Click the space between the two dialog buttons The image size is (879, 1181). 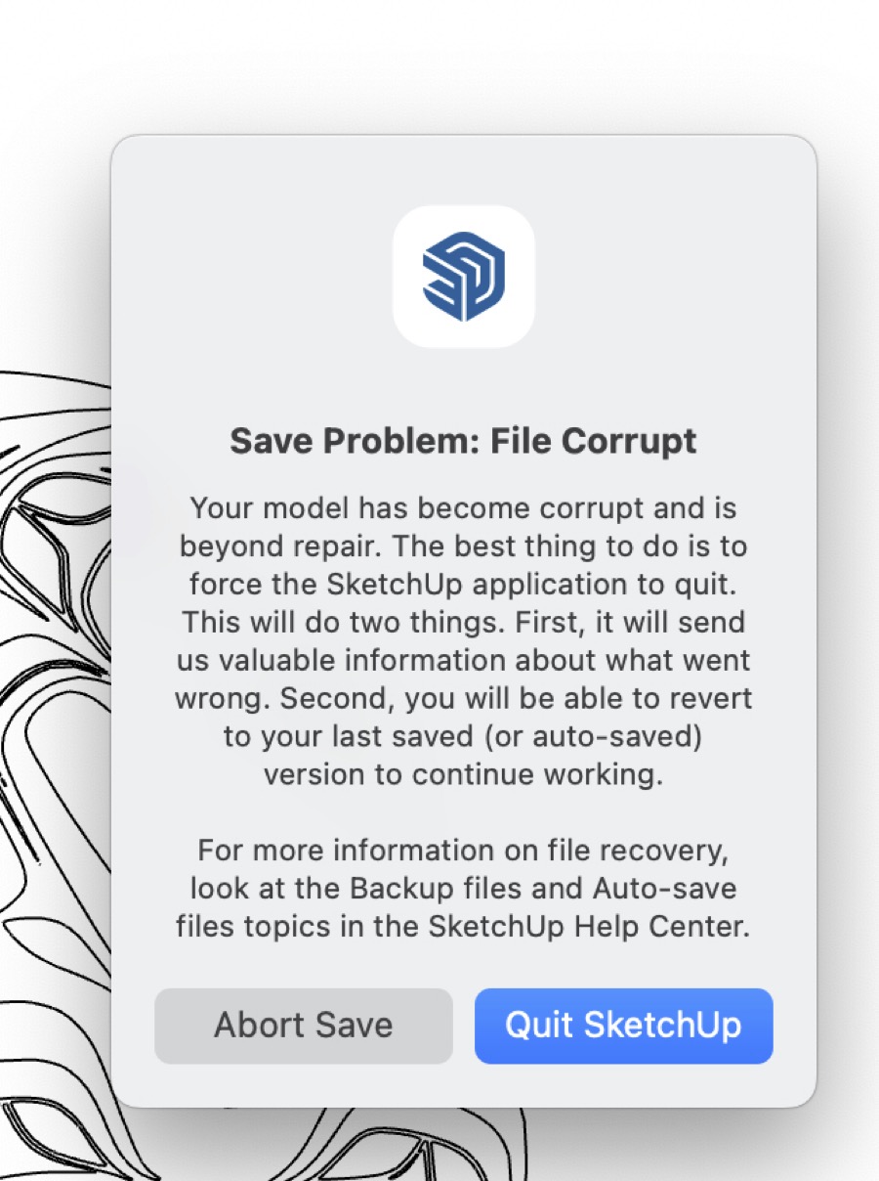click(463, 1026)
